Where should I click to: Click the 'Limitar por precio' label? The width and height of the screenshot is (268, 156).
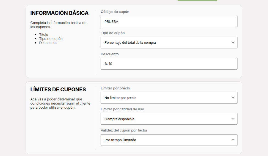click(x=115, y=88)
